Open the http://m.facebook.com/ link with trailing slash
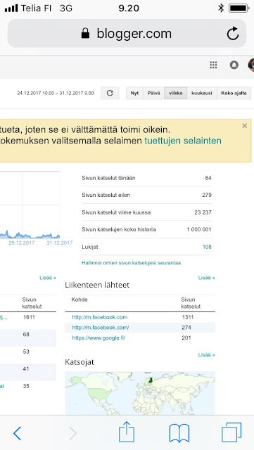Screen dimensions: 254x450 click(x=101, y=328)
